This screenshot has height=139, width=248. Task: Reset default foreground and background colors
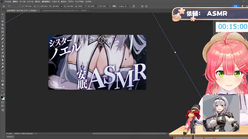click(1, 94)
